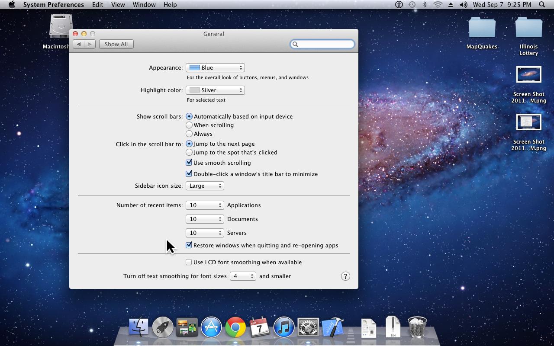554x346 pixels.
Task: Open iCal showing September 7
Action: pyautogui.click(x=259, y=327)
